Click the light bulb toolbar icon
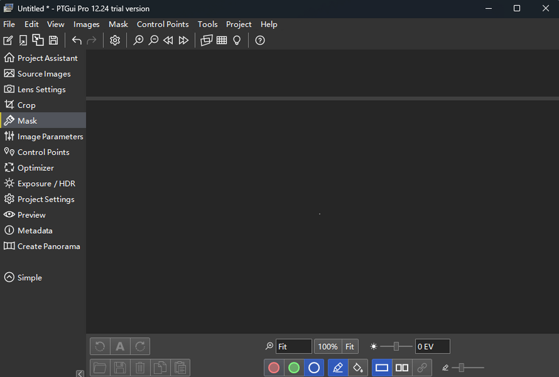The width and height of the screenshot is (559, 377). click(237, 40)
